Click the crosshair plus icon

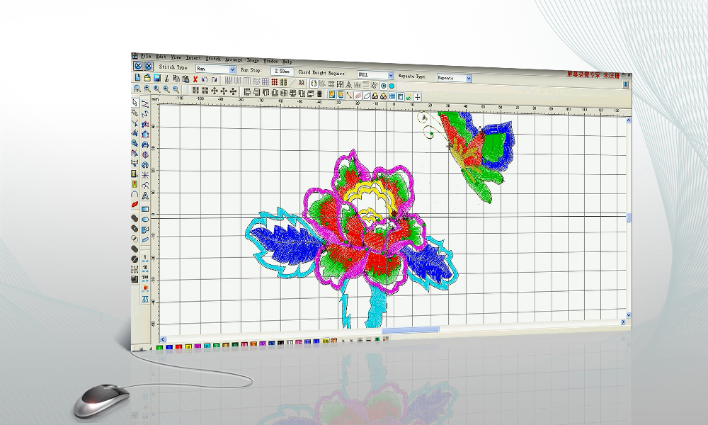(417, 97)
